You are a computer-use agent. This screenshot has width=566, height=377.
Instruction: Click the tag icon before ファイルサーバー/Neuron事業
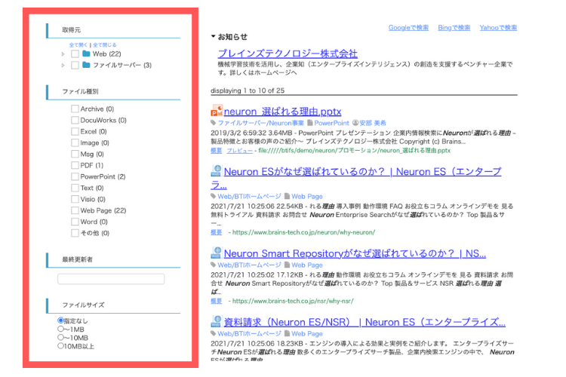(214, 123)
